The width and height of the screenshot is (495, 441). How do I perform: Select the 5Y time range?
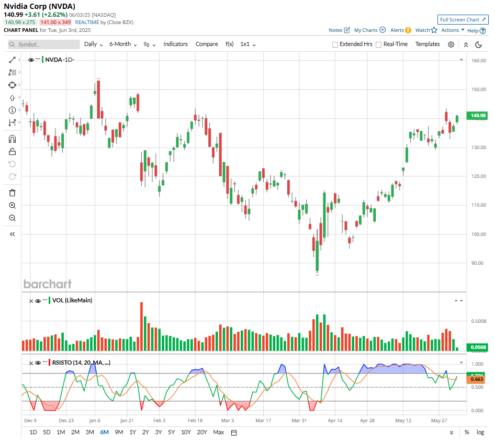click(172, 433)
